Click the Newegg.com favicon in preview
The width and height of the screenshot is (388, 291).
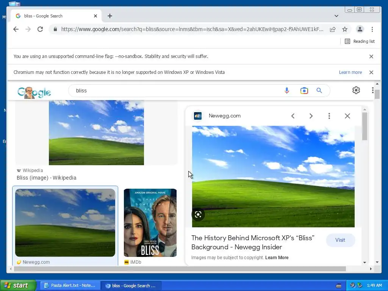[198, 116]
